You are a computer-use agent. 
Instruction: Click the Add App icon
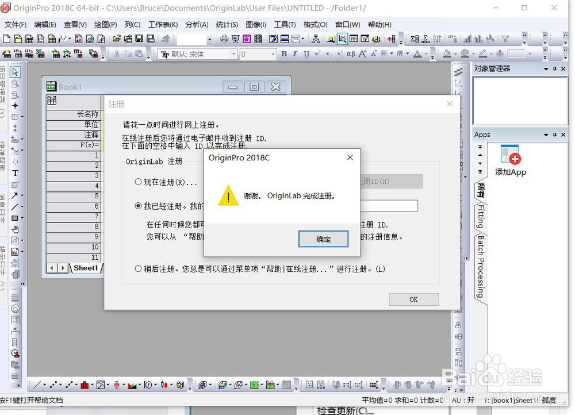511,155
